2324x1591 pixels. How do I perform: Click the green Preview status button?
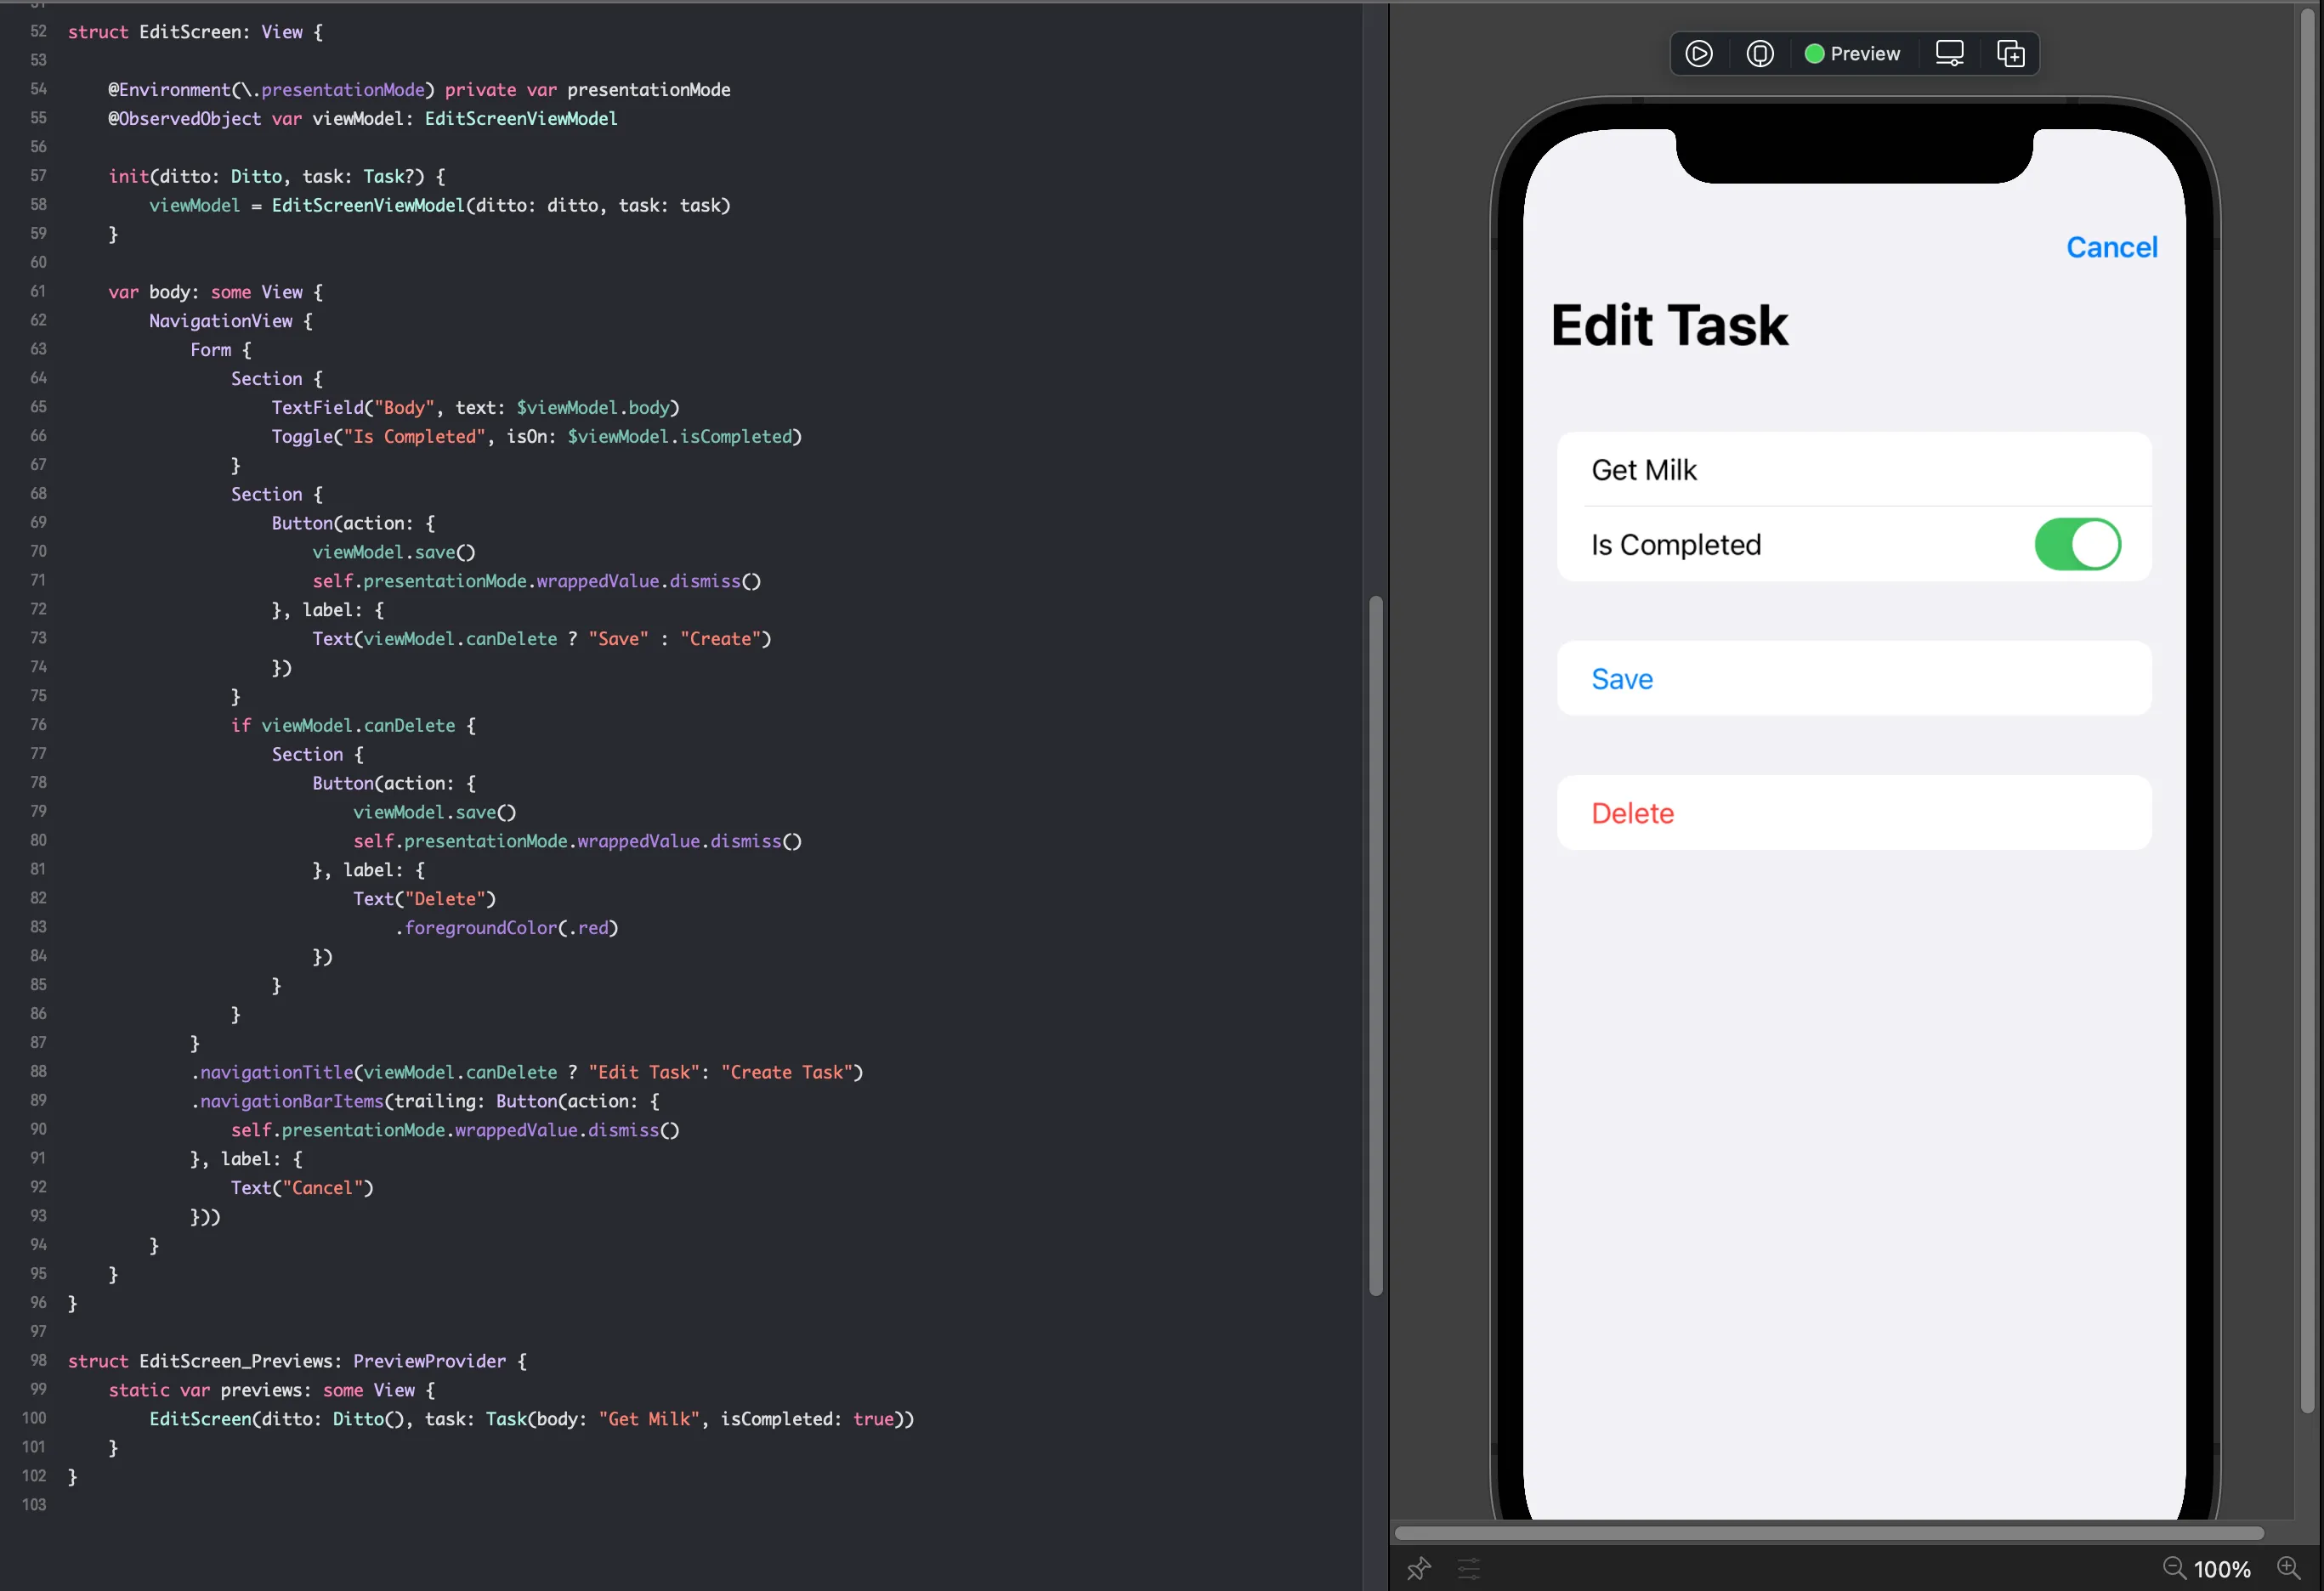[x=1852, y=53]
